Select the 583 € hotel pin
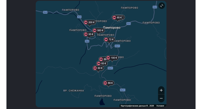202x109 pixels. [x=98, y=30]
